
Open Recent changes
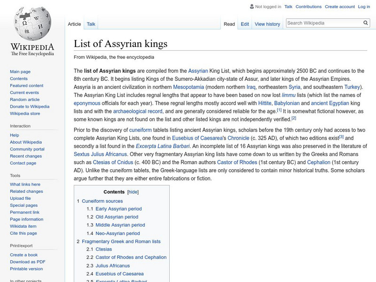(x=26, y=156)
